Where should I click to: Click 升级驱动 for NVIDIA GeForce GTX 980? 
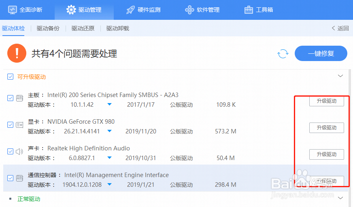pos(326,128)
